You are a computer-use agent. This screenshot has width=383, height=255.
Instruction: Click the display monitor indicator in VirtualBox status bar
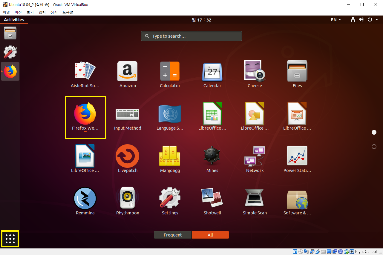click(329, 252)
